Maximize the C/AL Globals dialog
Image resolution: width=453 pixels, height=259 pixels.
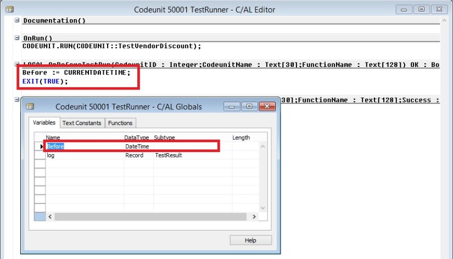(248, 106)
